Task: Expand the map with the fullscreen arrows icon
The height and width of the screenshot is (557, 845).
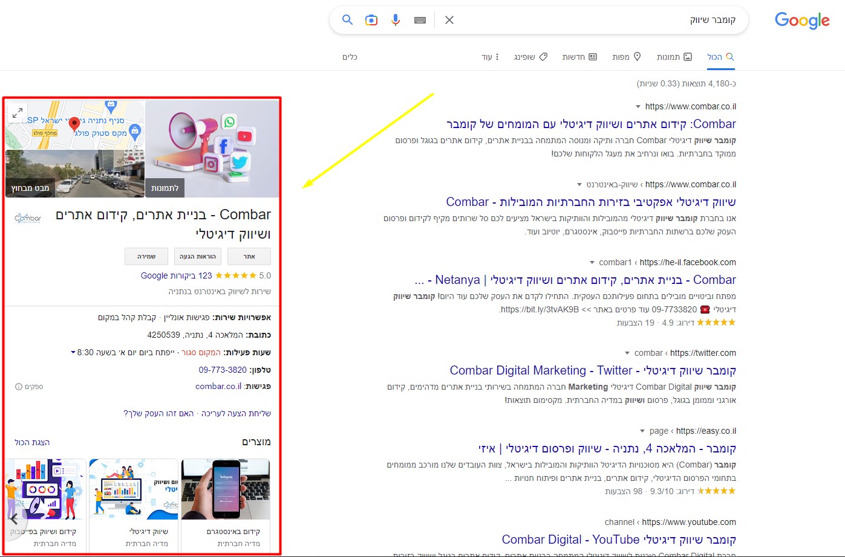Action: click(18, 112)
